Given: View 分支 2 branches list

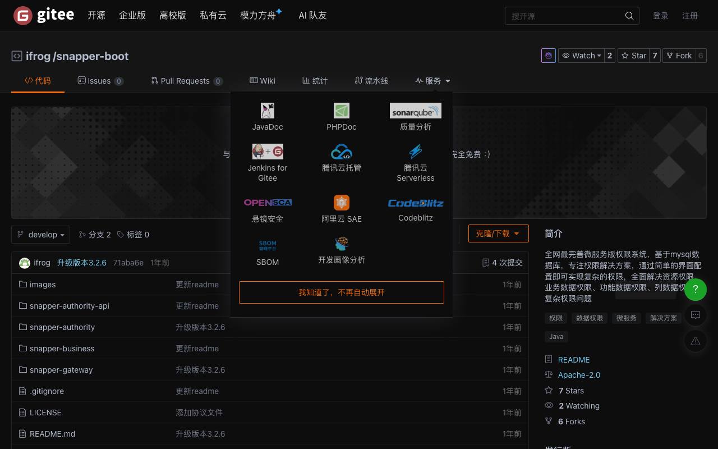Looking at the screenshot, I should 95,235.
